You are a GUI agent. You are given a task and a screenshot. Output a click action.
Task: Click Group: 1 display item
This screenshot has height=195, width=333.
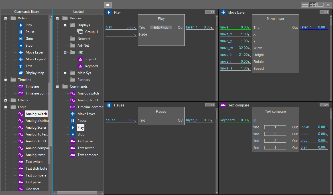coord(91,32)
